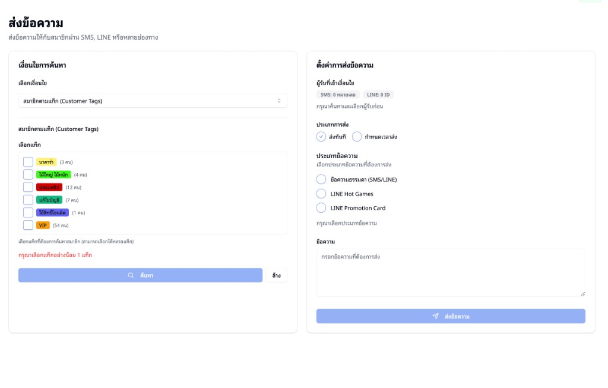Click the SMS: 0 หมายเลข badge
This screenshot has height=388, width=608.
click(338, 95)
